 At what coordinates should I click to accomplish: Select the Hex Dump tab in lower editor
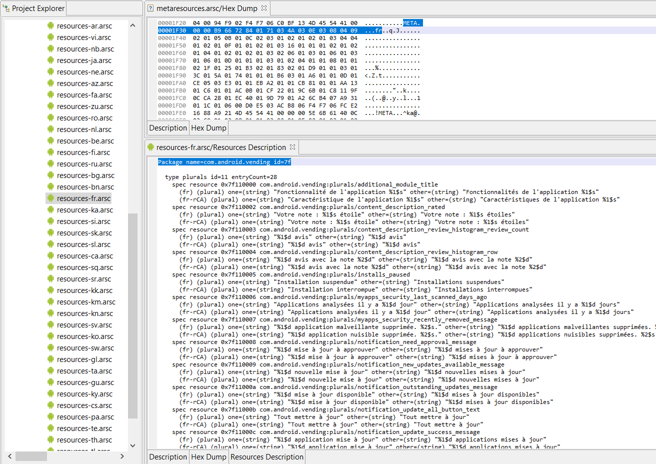[x=208, y=457]
